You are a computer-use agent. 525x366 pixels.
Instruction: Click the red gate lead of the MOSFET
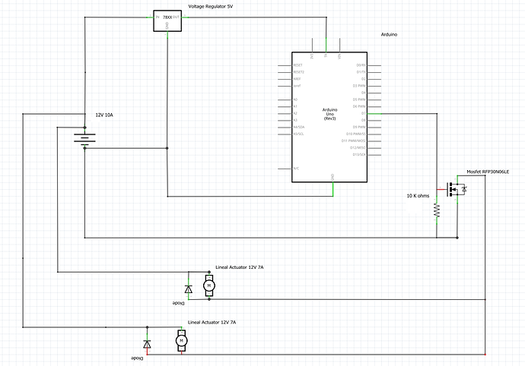pyautogui.click(x=441, y=190)
